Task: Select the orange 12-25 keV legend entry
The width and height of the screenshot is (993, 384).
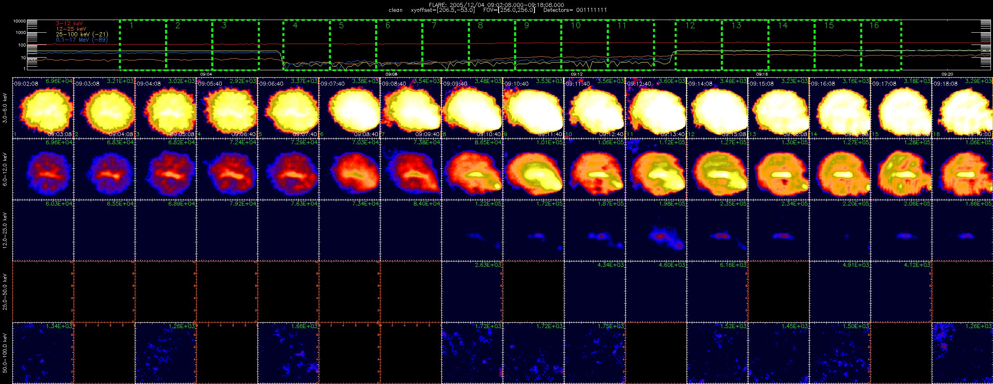Action: pyautogui.click(x=71, y=29)
